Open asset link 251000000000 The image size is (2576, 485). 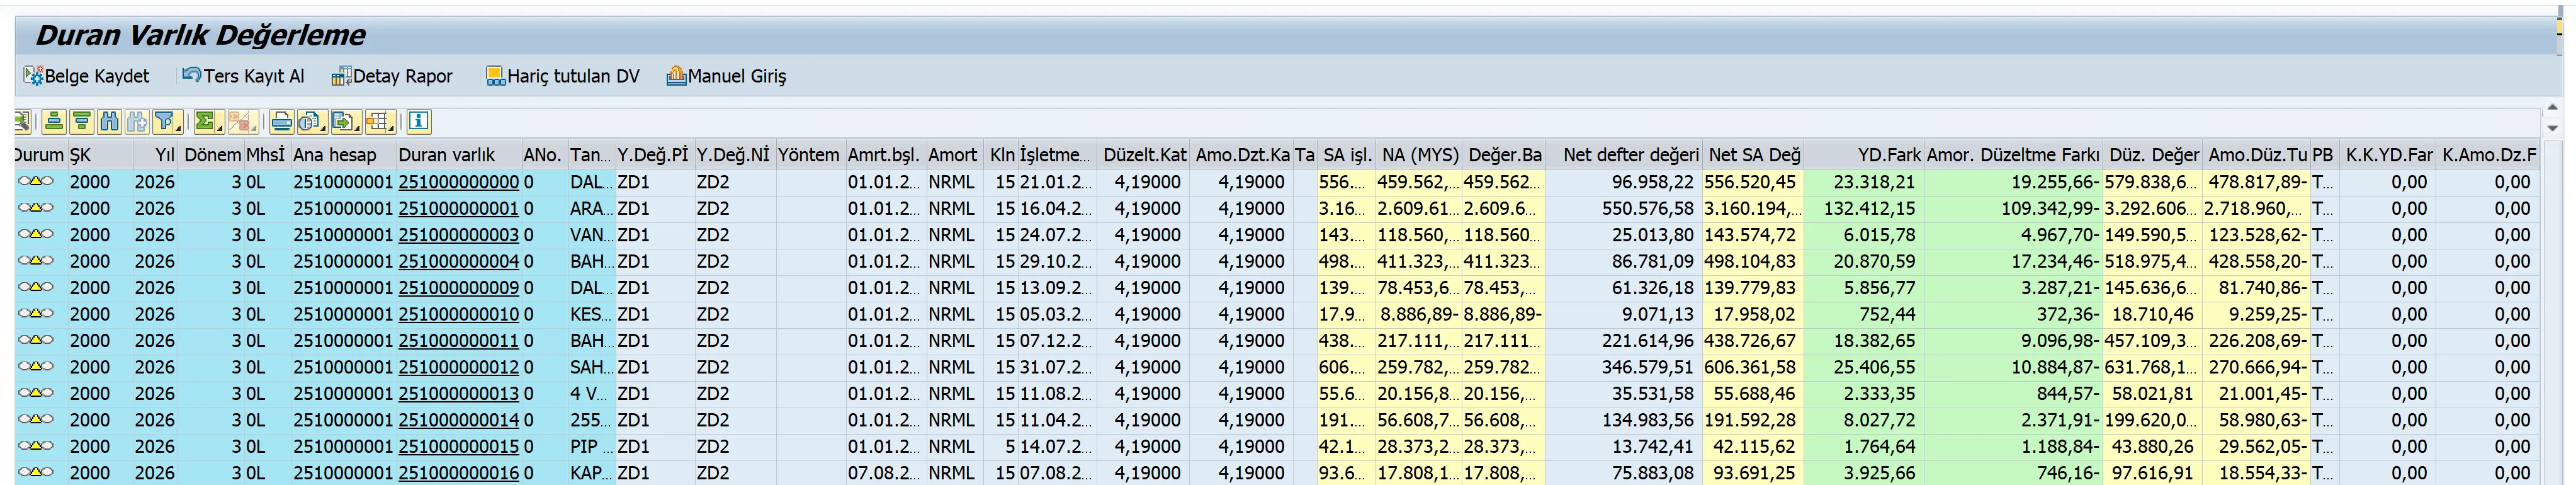click(459, 182)
